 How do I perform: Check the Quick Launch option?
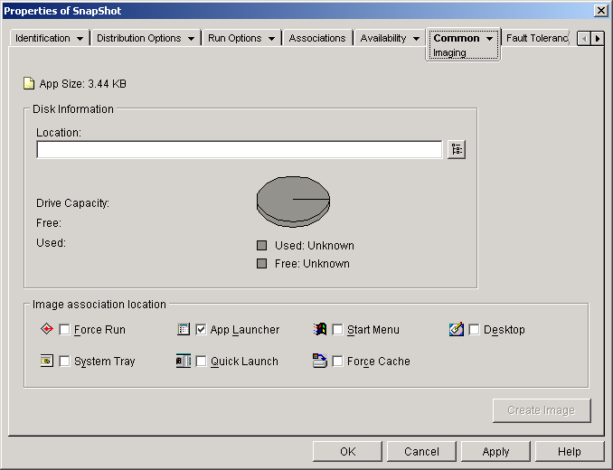(x=201, y=361)
